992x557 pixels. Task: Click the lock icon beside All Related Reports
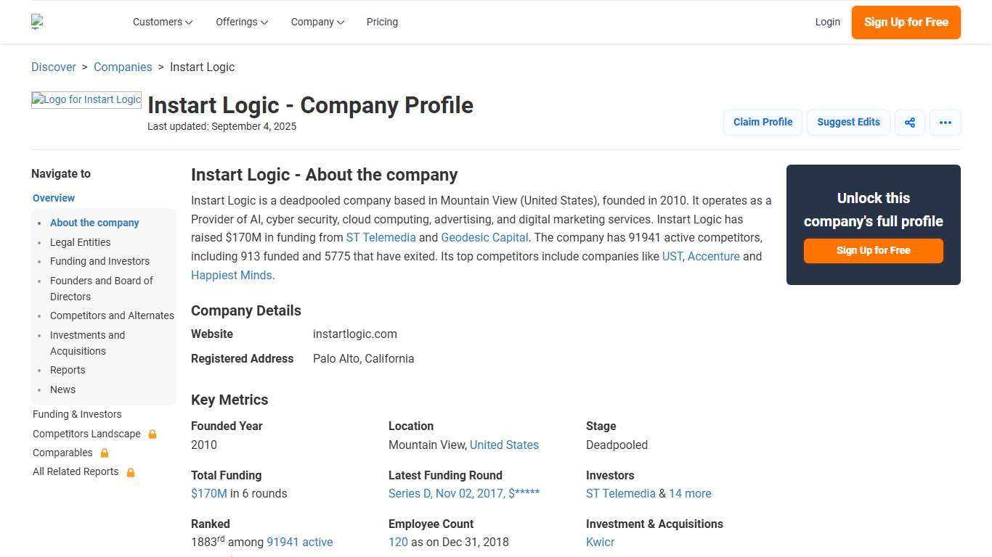pos(131,471)
